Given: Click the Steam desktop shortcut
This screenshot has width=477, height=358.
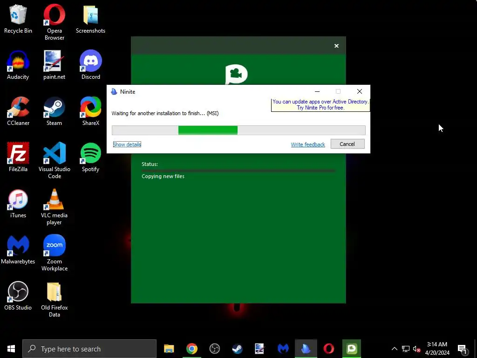Looking at the screenshot, I should (54, 111).
